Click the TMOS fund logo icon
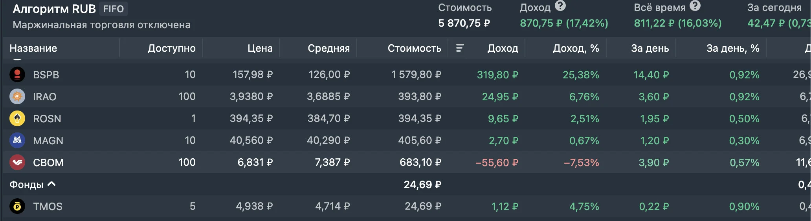 17,206
